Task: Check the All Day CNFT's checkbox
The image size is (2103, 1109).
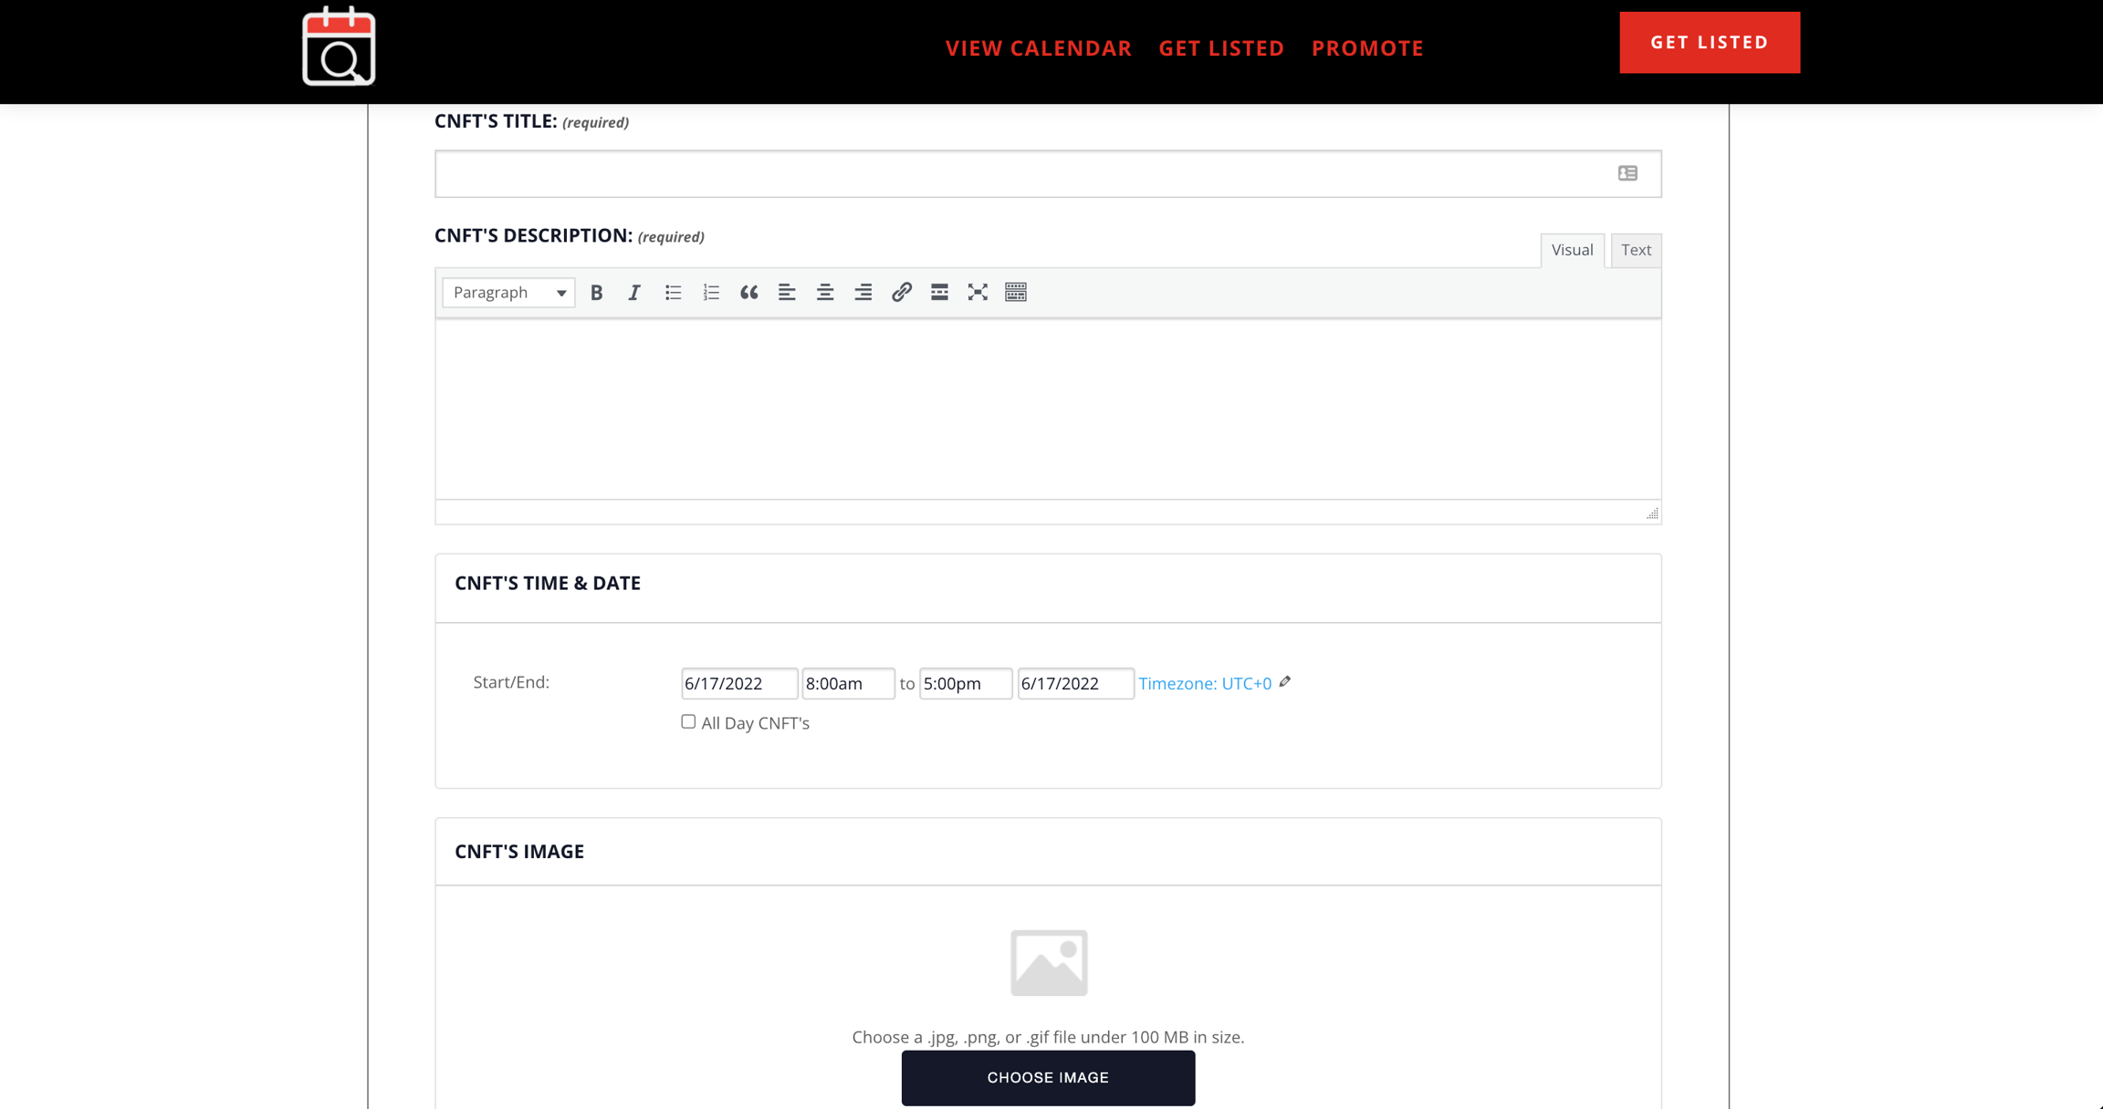Action: [x=688, y=721]
